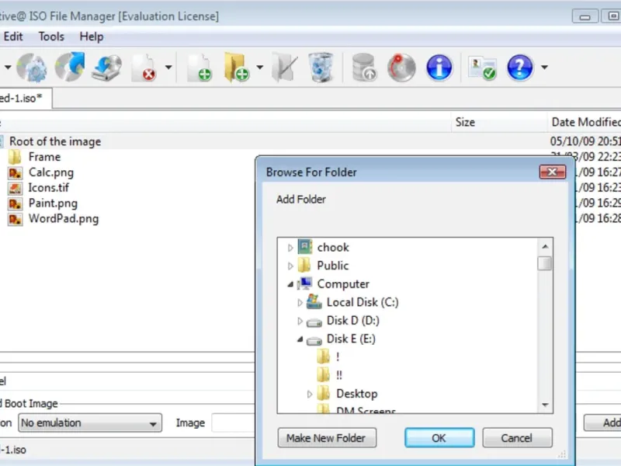Click the registration certificate check icon
This screenshot has height=466, width=621.
click(x=482, y=68)
